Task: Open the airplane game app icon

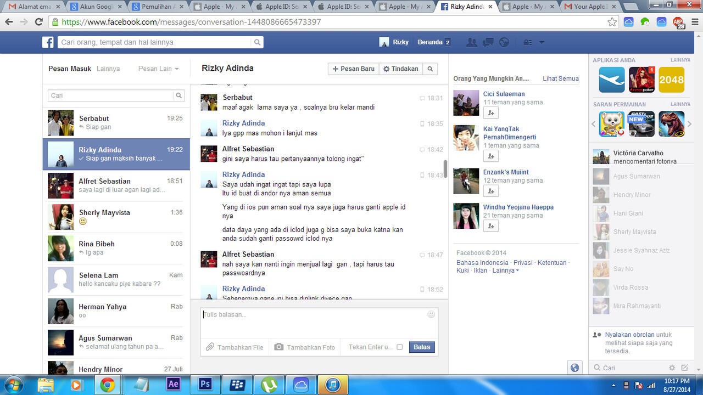Action: click(x=612, y=80)
